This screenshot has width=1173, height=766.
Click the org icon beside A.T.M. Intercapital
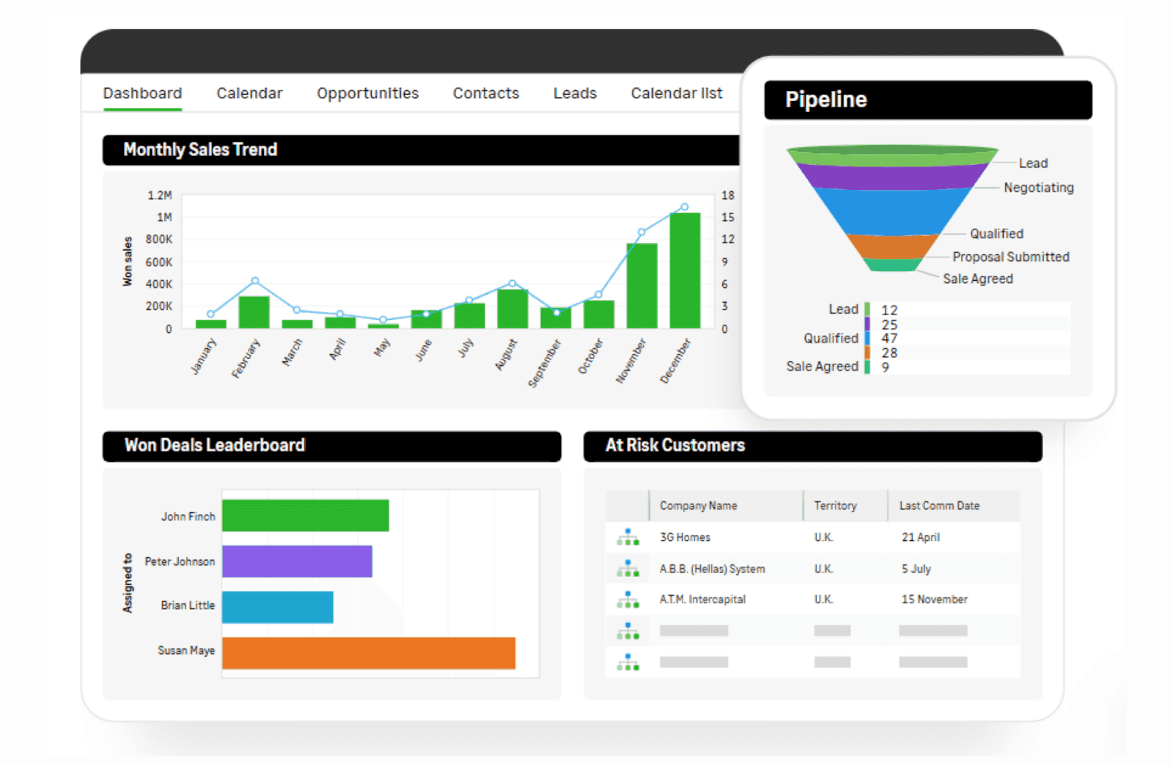[628, 599]
